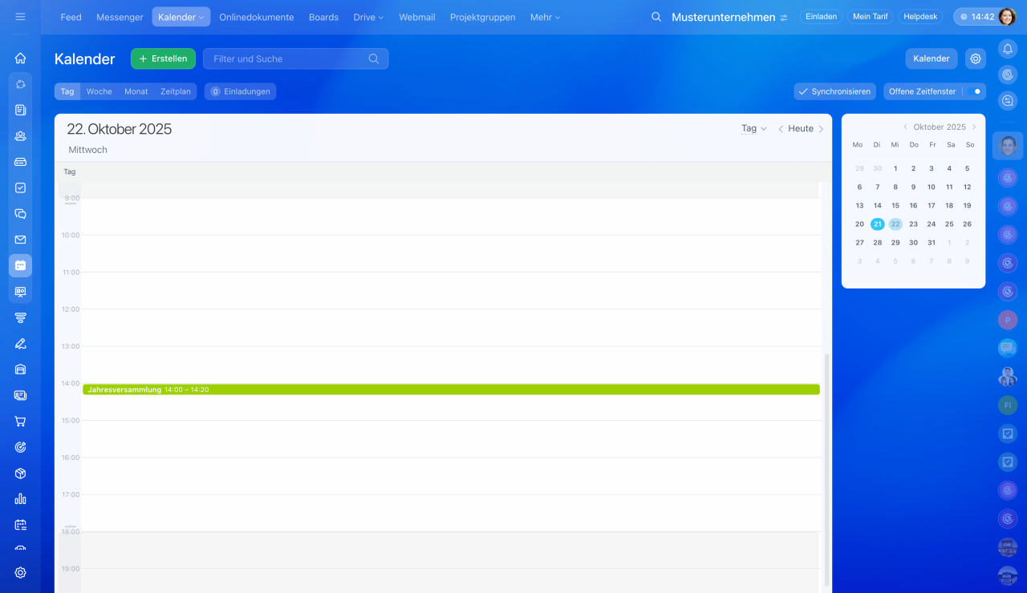Open the CRM funnel icon in the sidebar
The height and width of the screenshot is (593, 1027).
tap(20, 317)
